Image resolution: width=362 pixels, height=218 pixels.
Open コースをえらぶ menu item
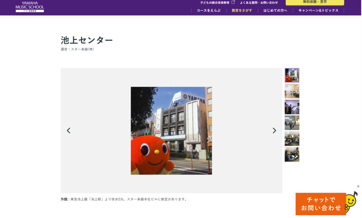tap(209, 10)
